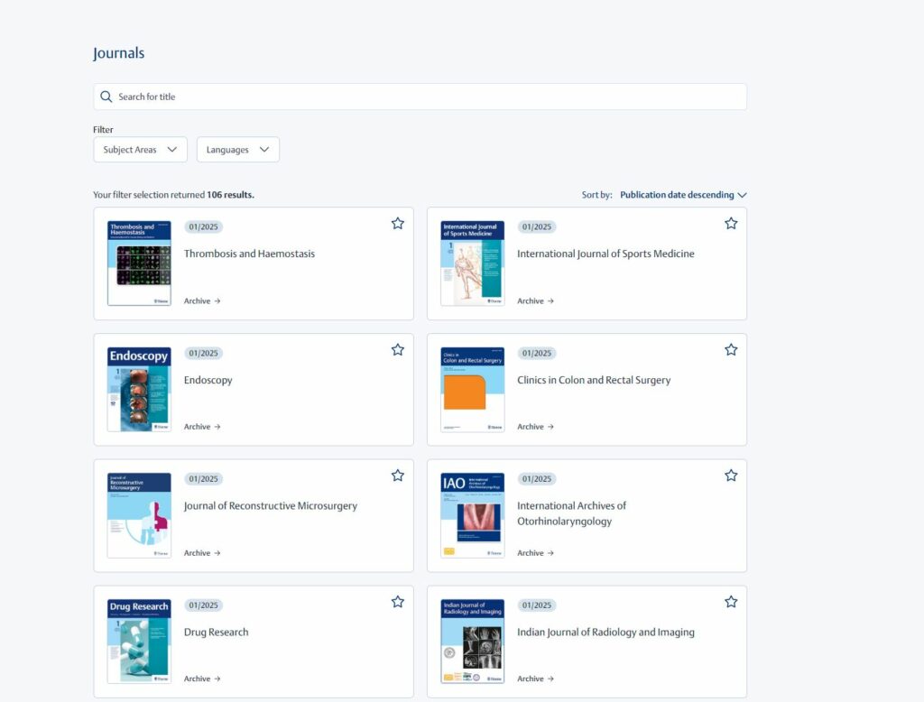Click the star icon on Drug Research
The image size is (924, 702).
click(x=398, y=602)
